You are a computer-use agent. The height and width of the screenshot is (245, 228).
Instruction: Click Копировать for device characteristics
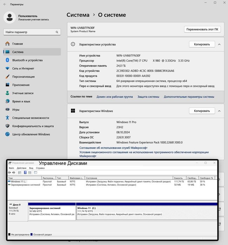coord(202,45)
